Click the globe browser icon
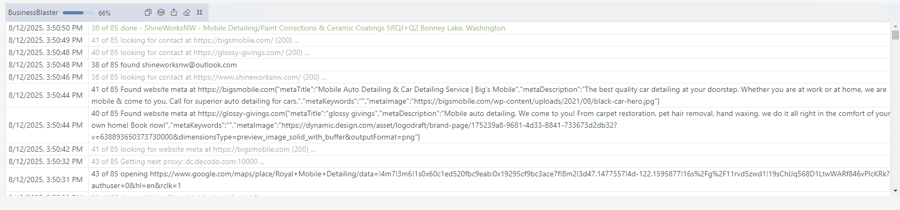Image resolution: width=900 pixels, height=210 pixels. point(161,12)
